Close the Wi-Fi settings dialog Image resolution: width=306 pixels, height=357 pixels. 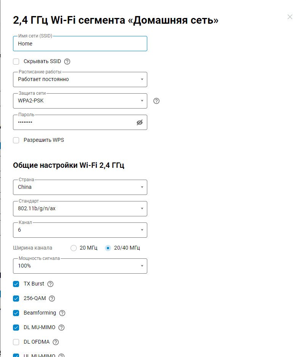click(290, 17)
